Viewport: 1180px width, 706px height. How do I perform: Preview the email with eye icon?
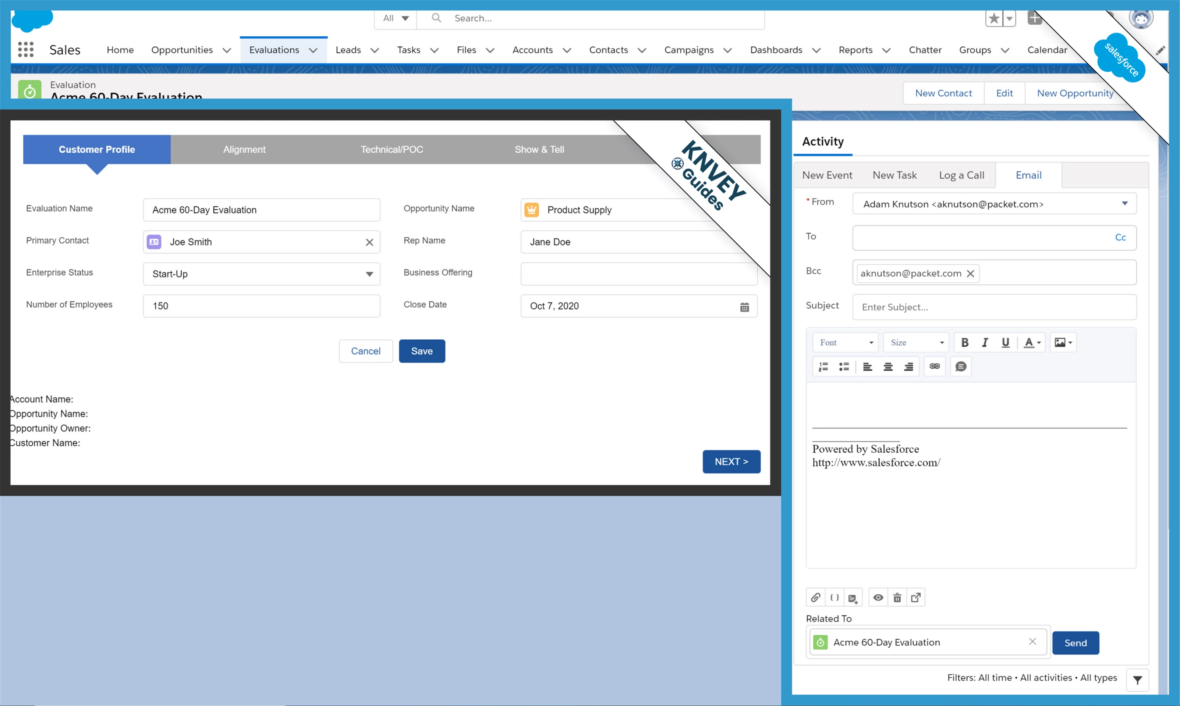coord(878,598)
